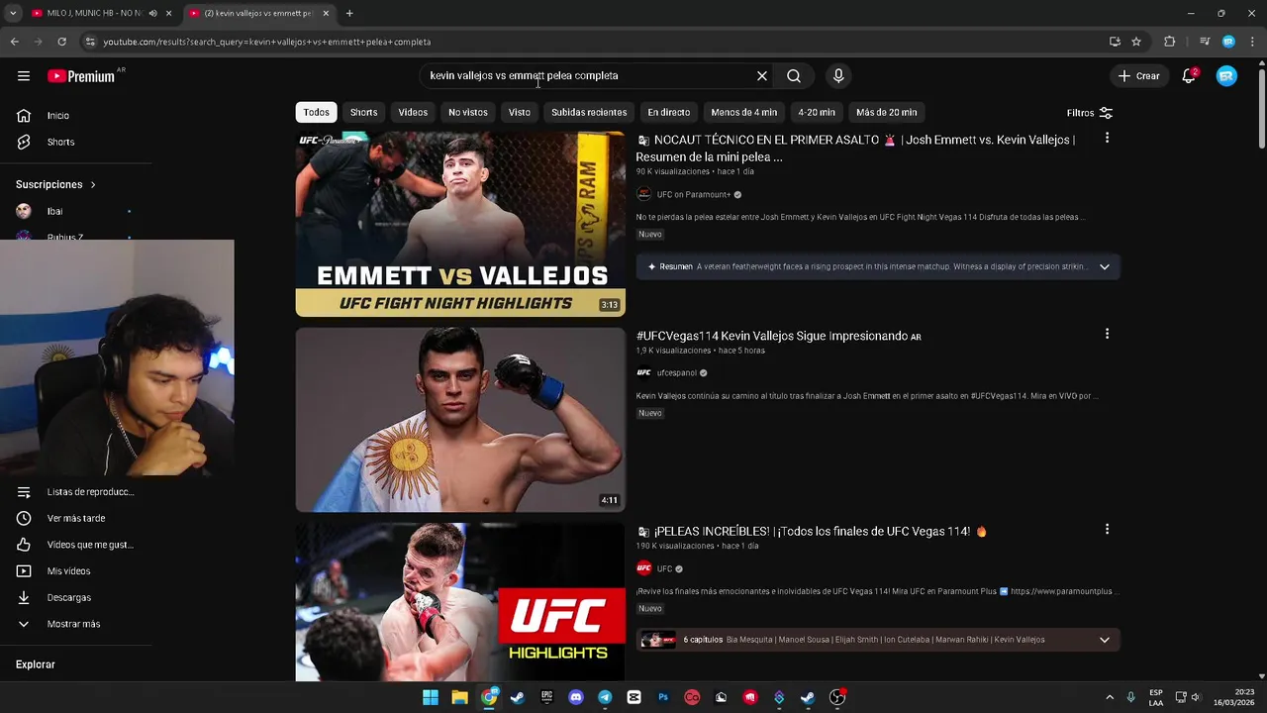Go back in browser history
Image resolution: width=1267 pixels, height=713 pixels.
click(14, 42)
